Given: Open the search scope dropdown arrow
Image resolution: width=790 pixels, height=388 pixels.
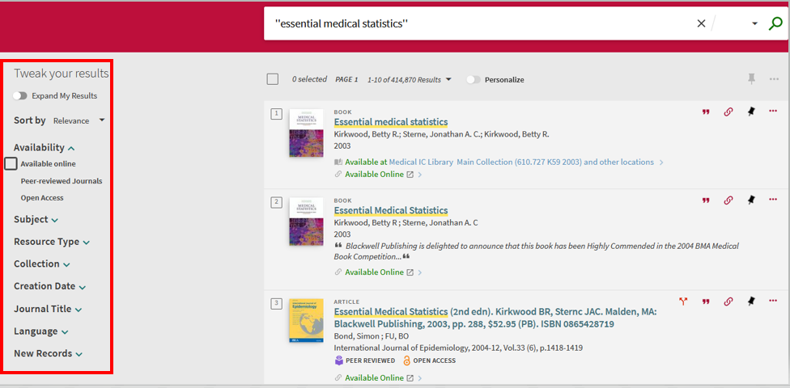Looking at the screenshot, I should (x=754, y=23).
